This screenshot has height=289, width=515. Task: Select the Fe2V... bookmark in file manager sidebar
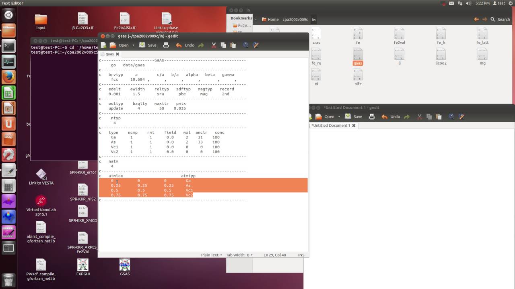[241, 26]
